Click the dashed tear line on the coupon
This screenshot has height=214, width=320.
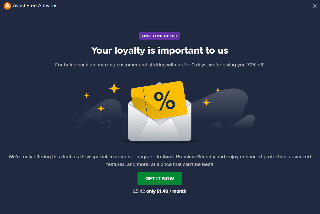click(145, 102)
